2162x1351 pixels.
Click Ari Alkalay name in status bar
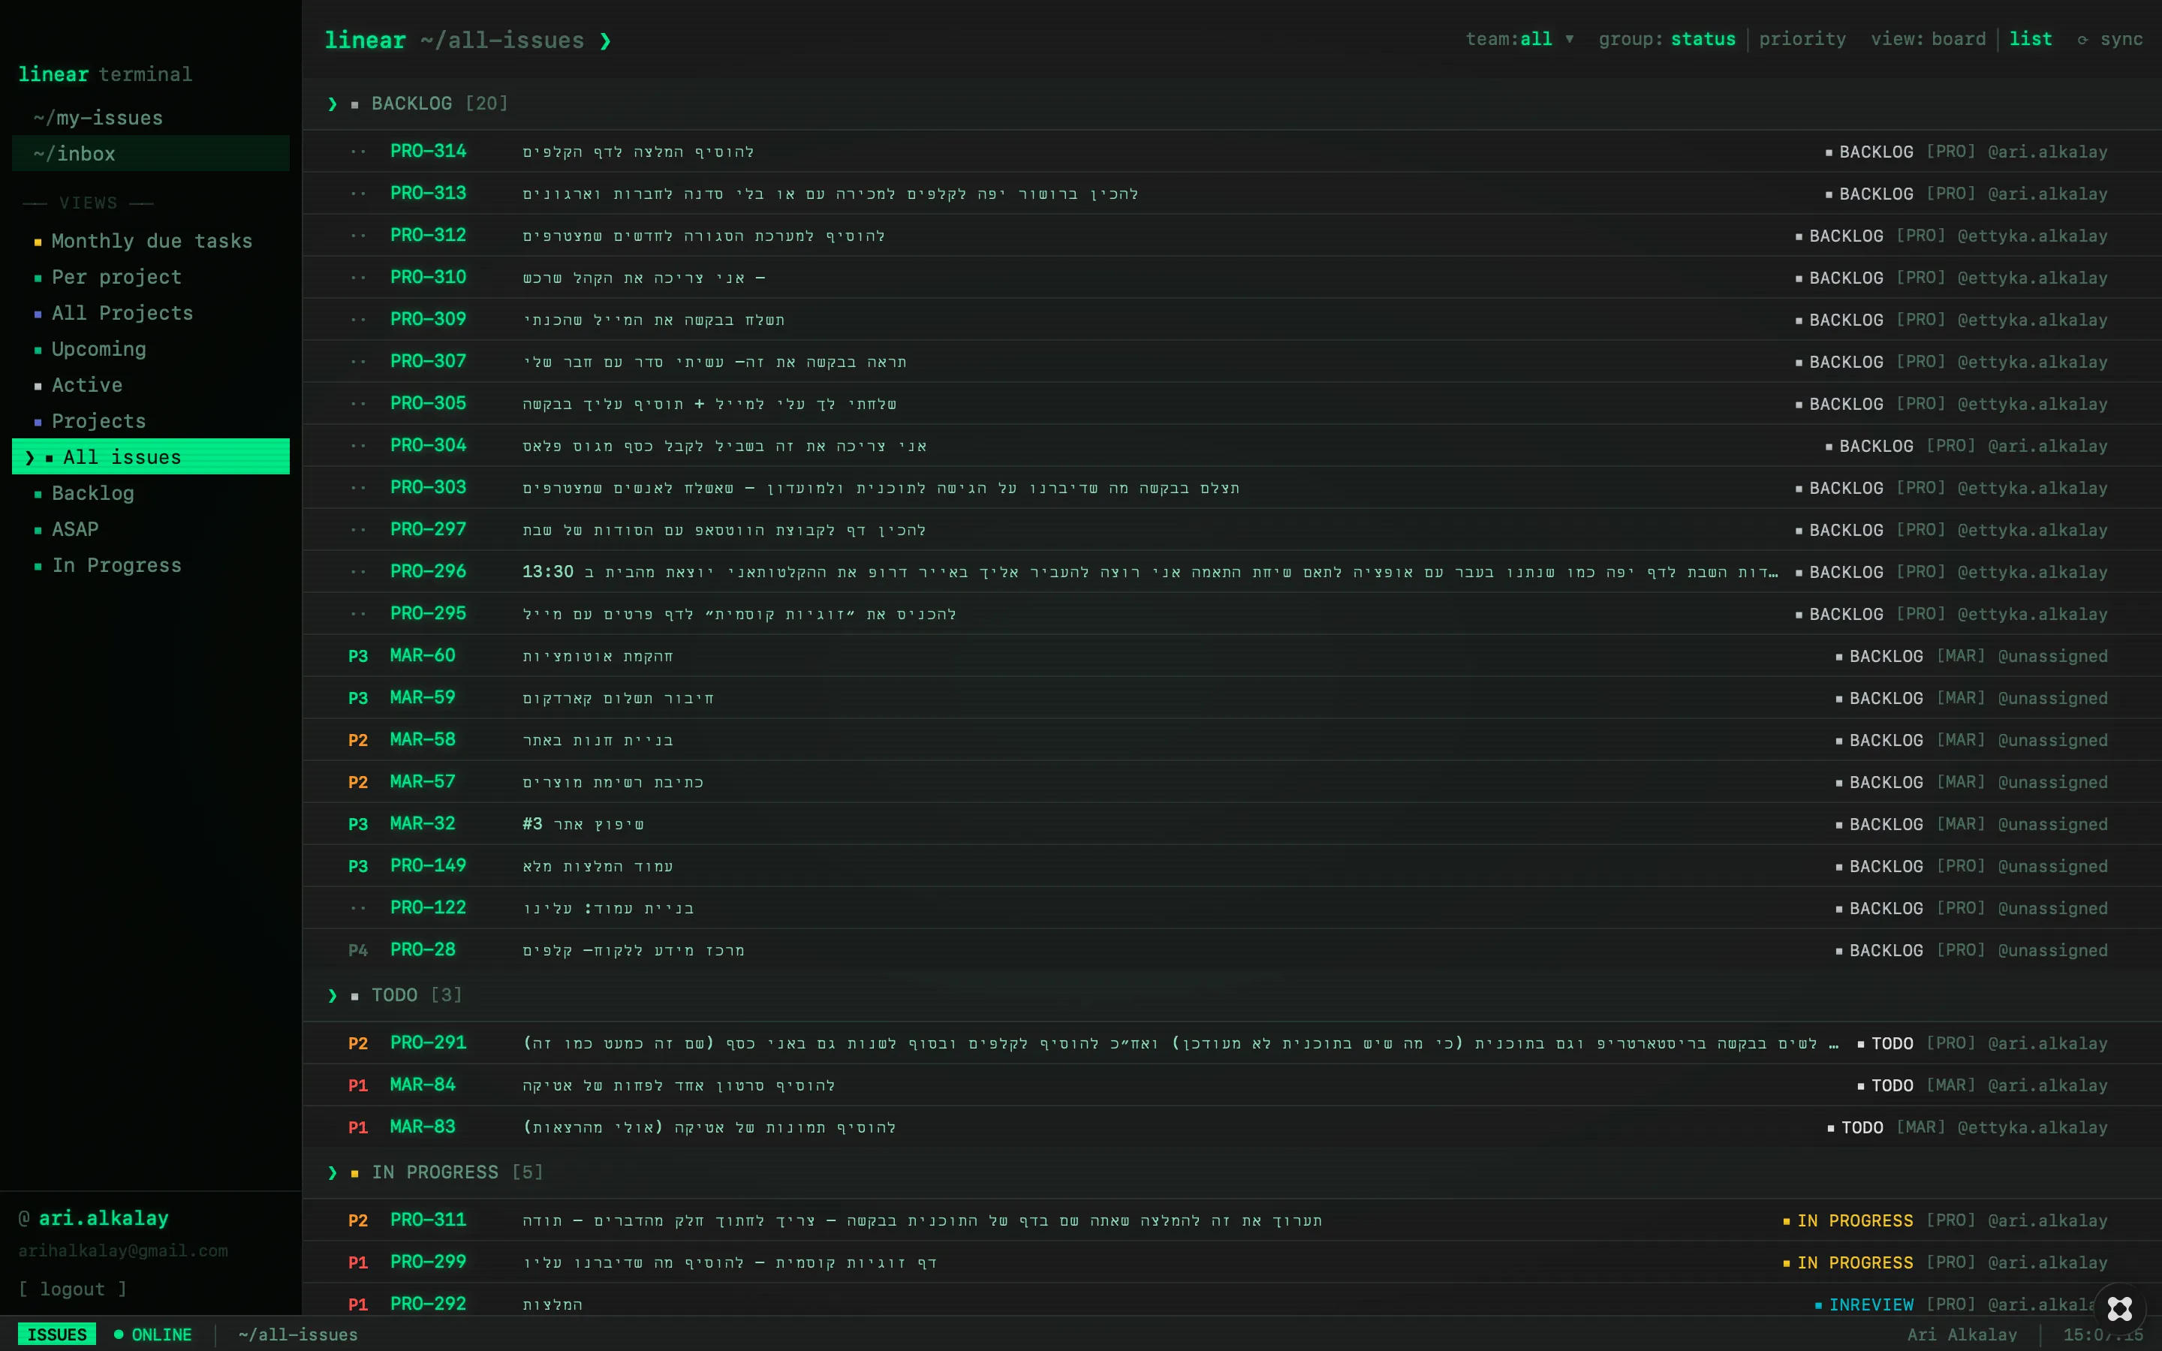1962,1334
